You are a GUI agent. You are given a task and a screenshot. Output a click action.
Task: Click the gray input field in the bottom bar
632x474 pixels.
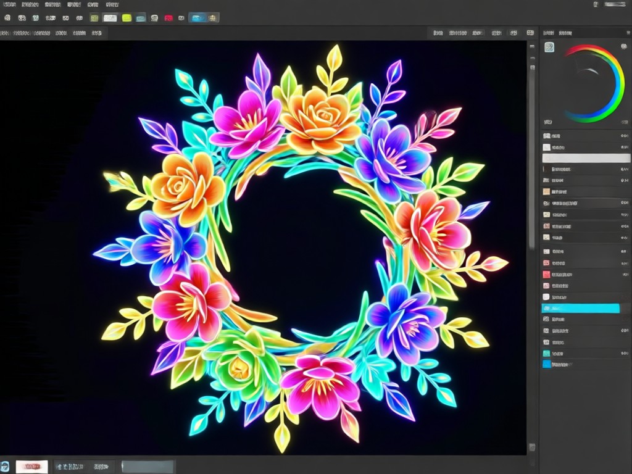(148, 467)
